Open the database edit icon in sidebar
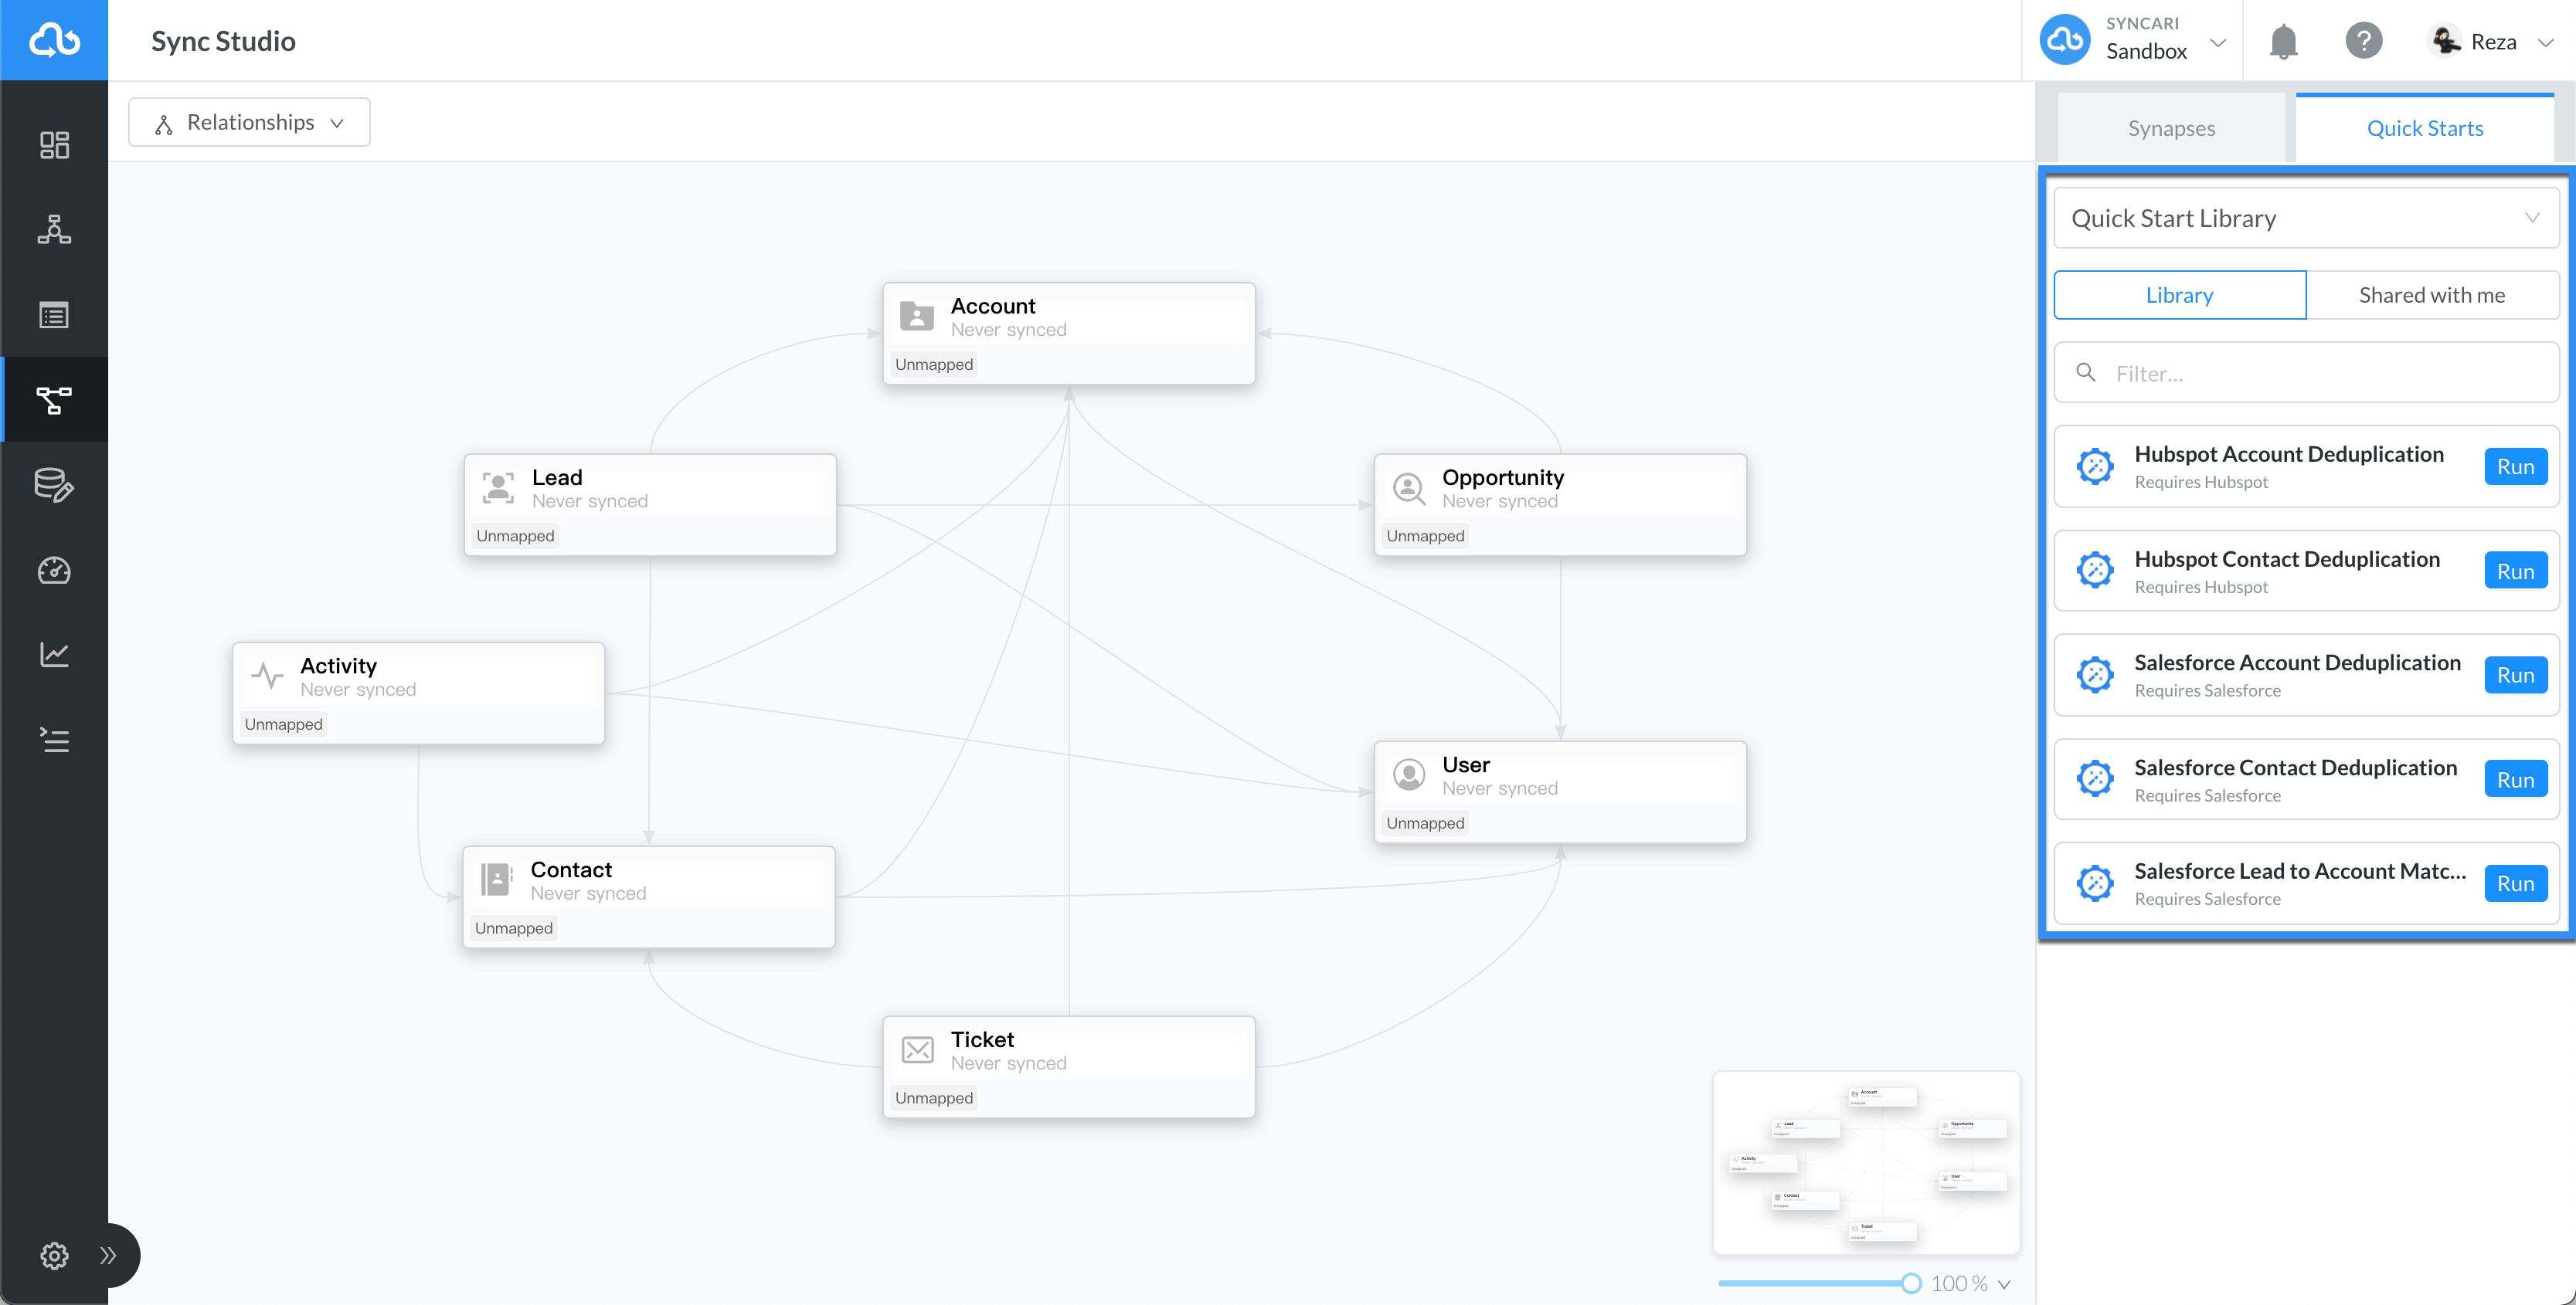The height and width of the screenshot is (1305, 2576). pos(54,485)
